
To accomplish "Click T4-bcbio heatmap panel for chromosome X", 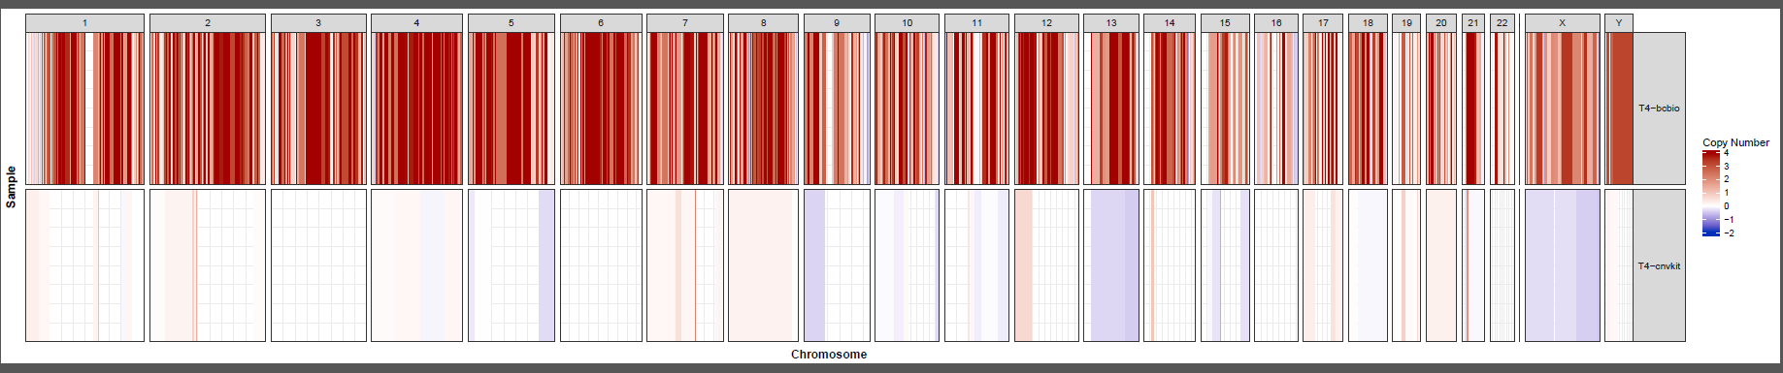I will coord(1563,109).
